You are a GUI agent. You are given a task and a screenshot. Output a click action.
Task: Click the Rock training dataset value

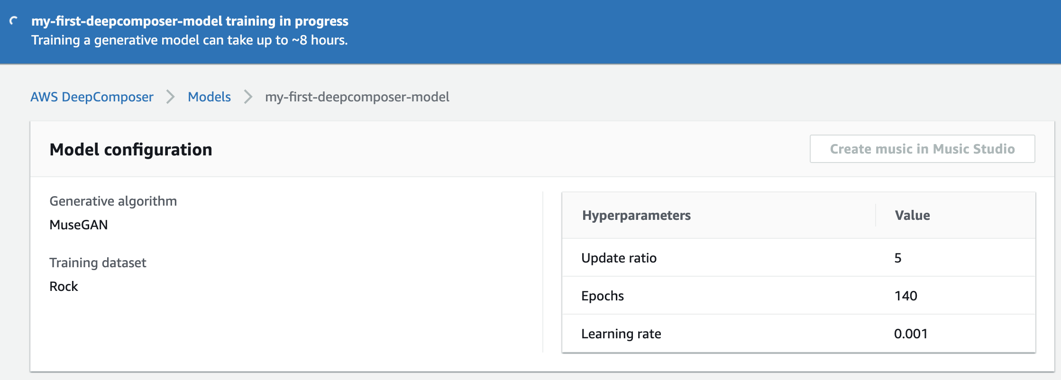coord(64,287)
